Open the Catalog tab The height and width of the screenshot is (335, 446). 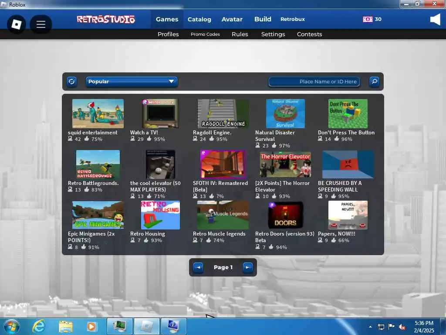tap(199, 19)
